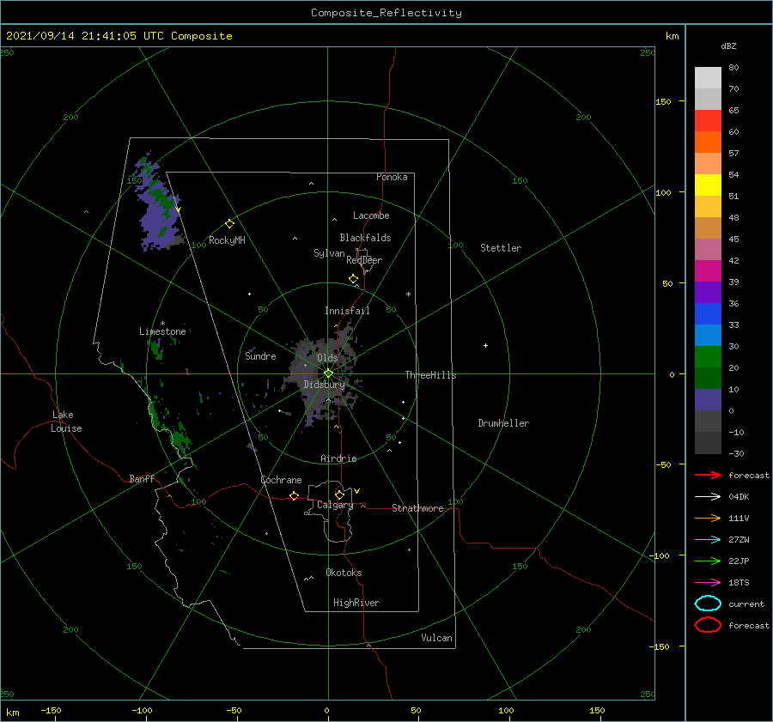The width and height of the screenshot is (773, 722).
Task: Click the asterisk marker above Limestone
Action: click(x=162, y=324)
